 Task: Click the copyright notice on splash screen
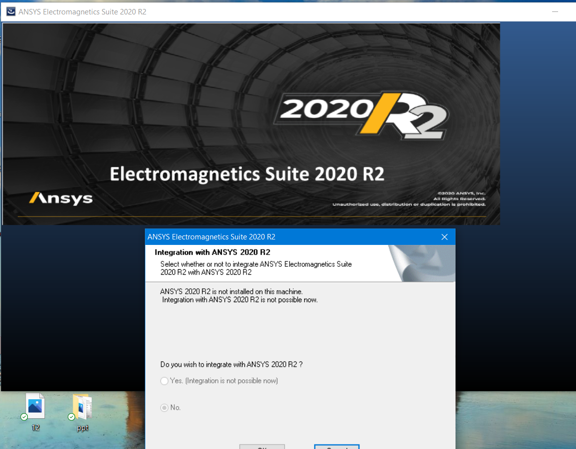pos(409,199)
